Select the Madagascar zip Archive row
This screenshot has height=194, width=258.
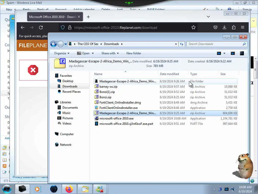tap(166, 113)
